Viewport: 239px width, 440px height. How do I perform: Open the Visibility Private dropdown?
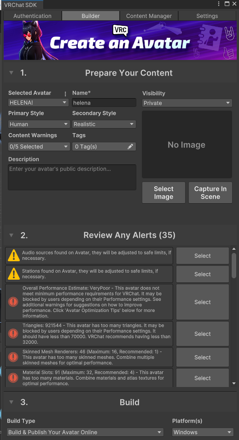pos(187,103)
